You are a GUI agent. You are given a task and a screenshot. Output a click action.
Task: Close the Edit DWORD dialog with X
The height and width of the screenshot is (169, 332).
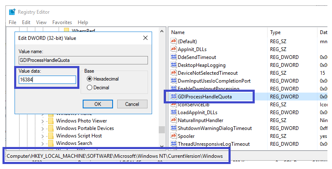(x=145, y=38)
